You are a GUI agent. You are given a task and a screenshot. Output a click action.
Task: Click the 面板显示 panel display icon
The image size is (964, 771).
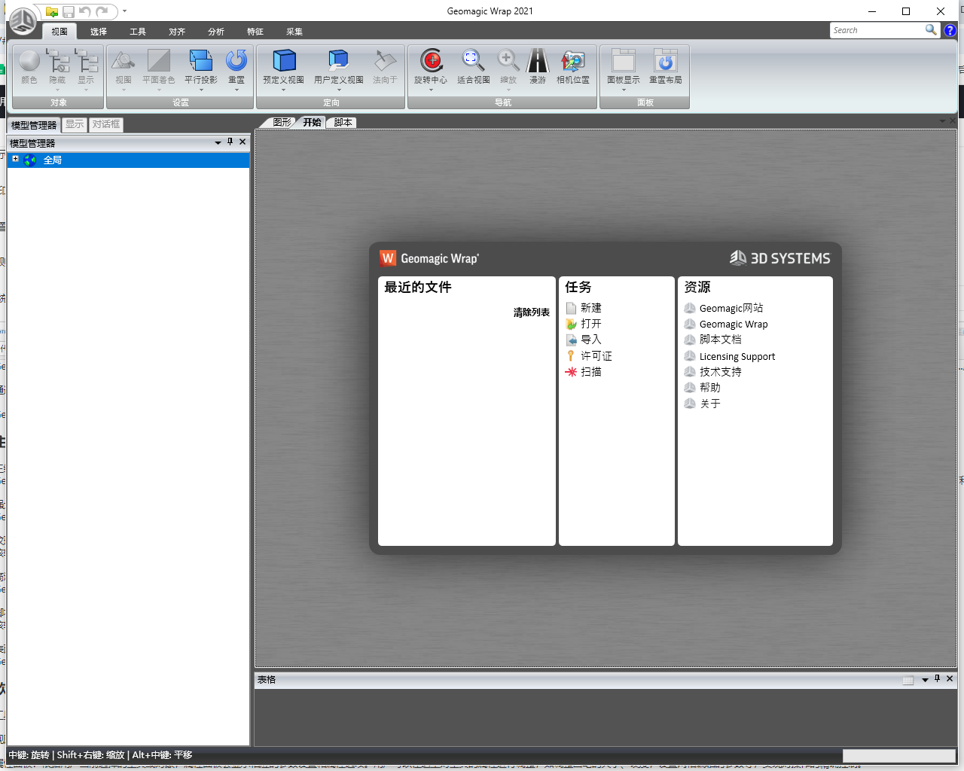pos(624,61)
